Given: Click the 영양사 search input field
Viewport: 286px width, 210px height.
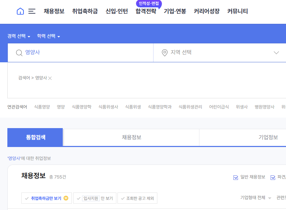Looking at the screenshot, I should pyautogui.click(x=81, y=53).
